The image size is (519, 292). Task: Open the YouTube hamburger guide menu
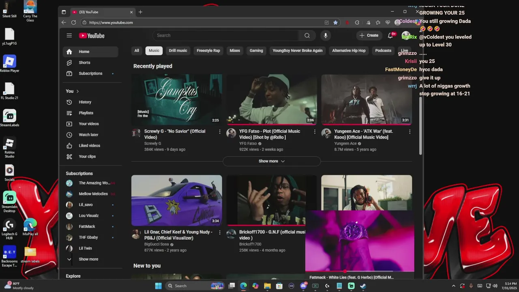tap(69, 36)
